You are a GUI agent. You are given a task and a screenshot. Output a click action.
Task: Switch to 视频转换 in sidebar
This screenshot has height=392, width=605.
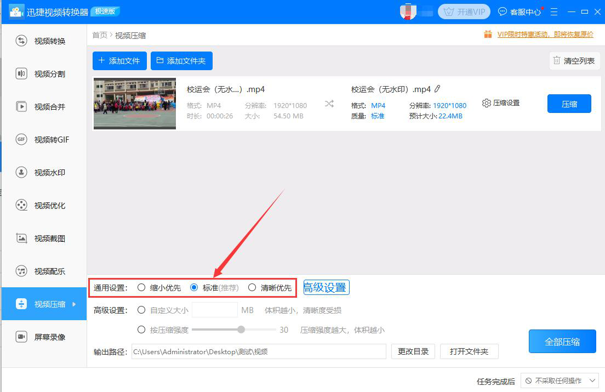click(x=49, y=41)
